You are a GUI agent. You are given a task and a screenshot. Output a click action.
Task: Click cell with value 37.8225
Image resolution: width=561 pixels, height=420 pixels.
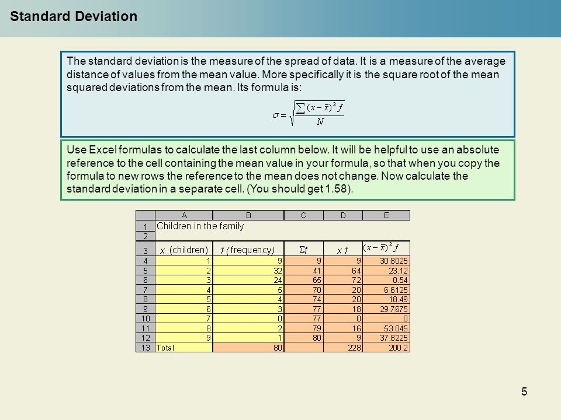pos(386,338)
